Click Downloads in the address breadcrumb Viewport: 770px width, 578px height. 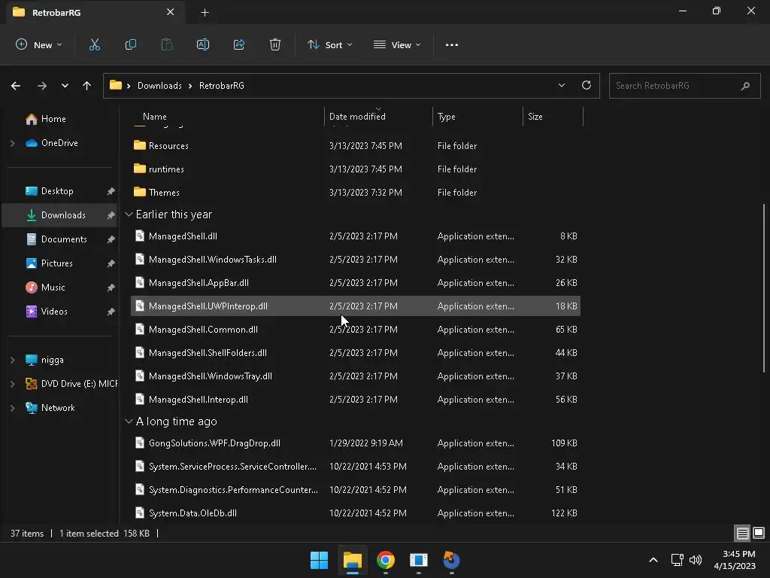pos(159,86)
